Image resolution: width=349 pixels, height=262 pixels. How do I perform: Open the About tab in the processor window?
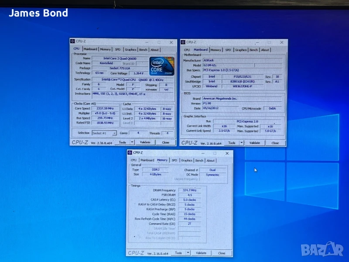(x=154, y=50)
